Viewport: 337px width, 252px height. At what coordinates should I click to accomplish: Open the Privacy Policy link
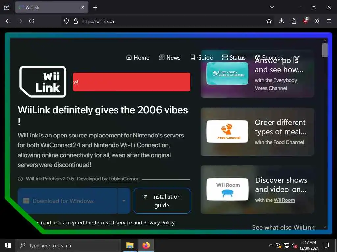(159, 223)
